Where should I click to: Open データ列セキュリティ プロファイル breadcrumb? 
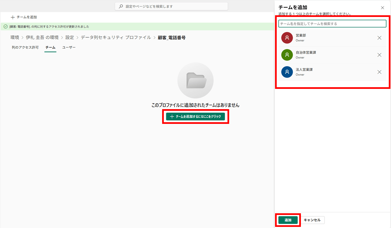click(x=116, y=37)
